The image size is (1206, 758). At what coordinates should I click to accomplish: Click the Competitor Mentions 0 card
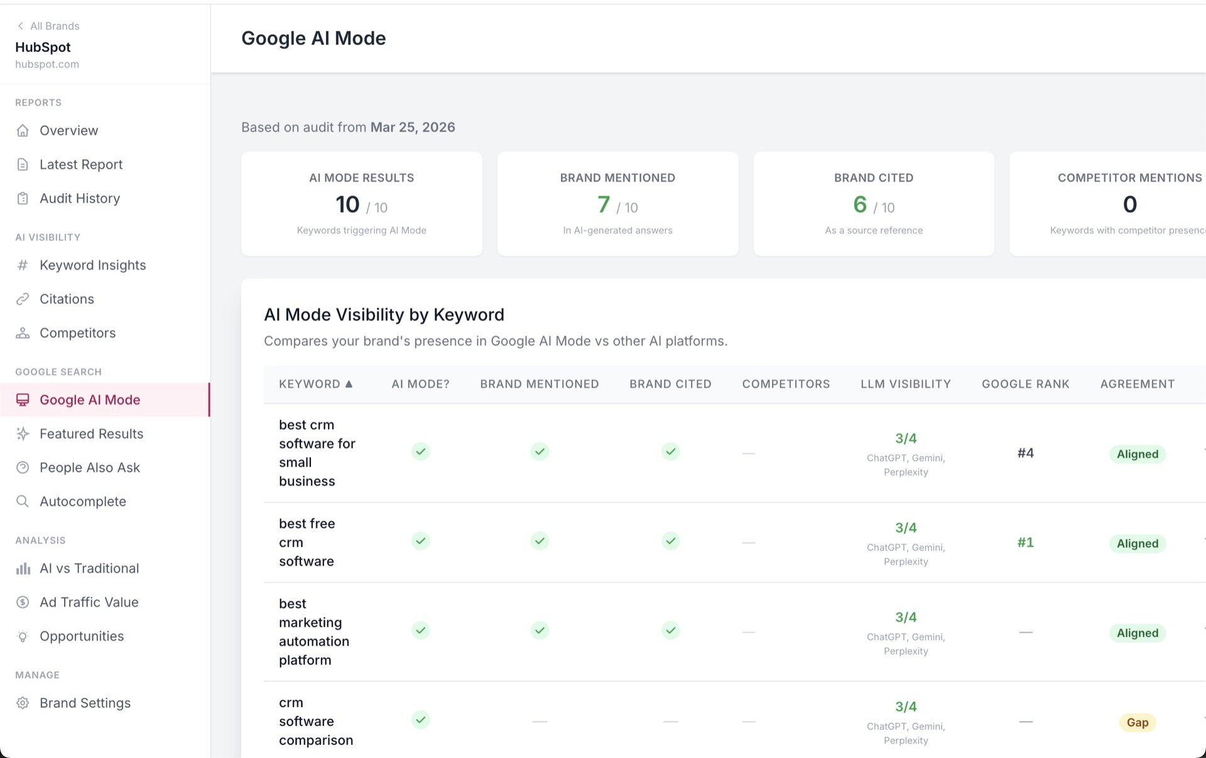[x=1108, y=203]
